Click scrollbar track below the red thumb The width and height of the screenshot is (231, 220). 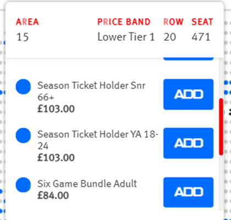(221, 183)
